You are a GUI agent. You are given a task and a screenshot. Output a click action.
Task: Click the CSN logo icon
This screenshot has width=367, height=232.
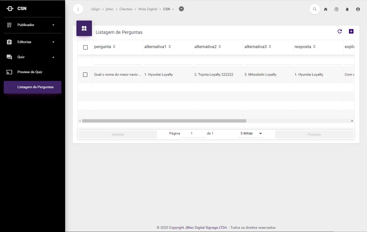coord(10,9)
